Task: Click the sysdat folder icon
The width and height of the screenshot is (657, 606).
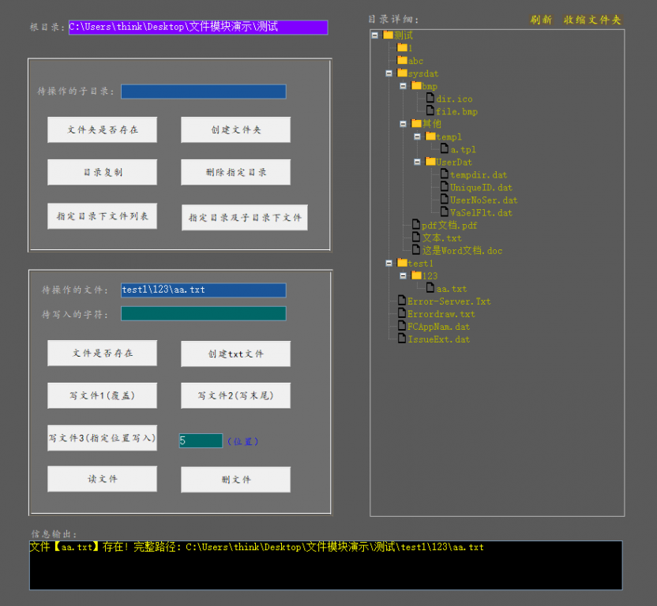Action: [x=402, y=73]
